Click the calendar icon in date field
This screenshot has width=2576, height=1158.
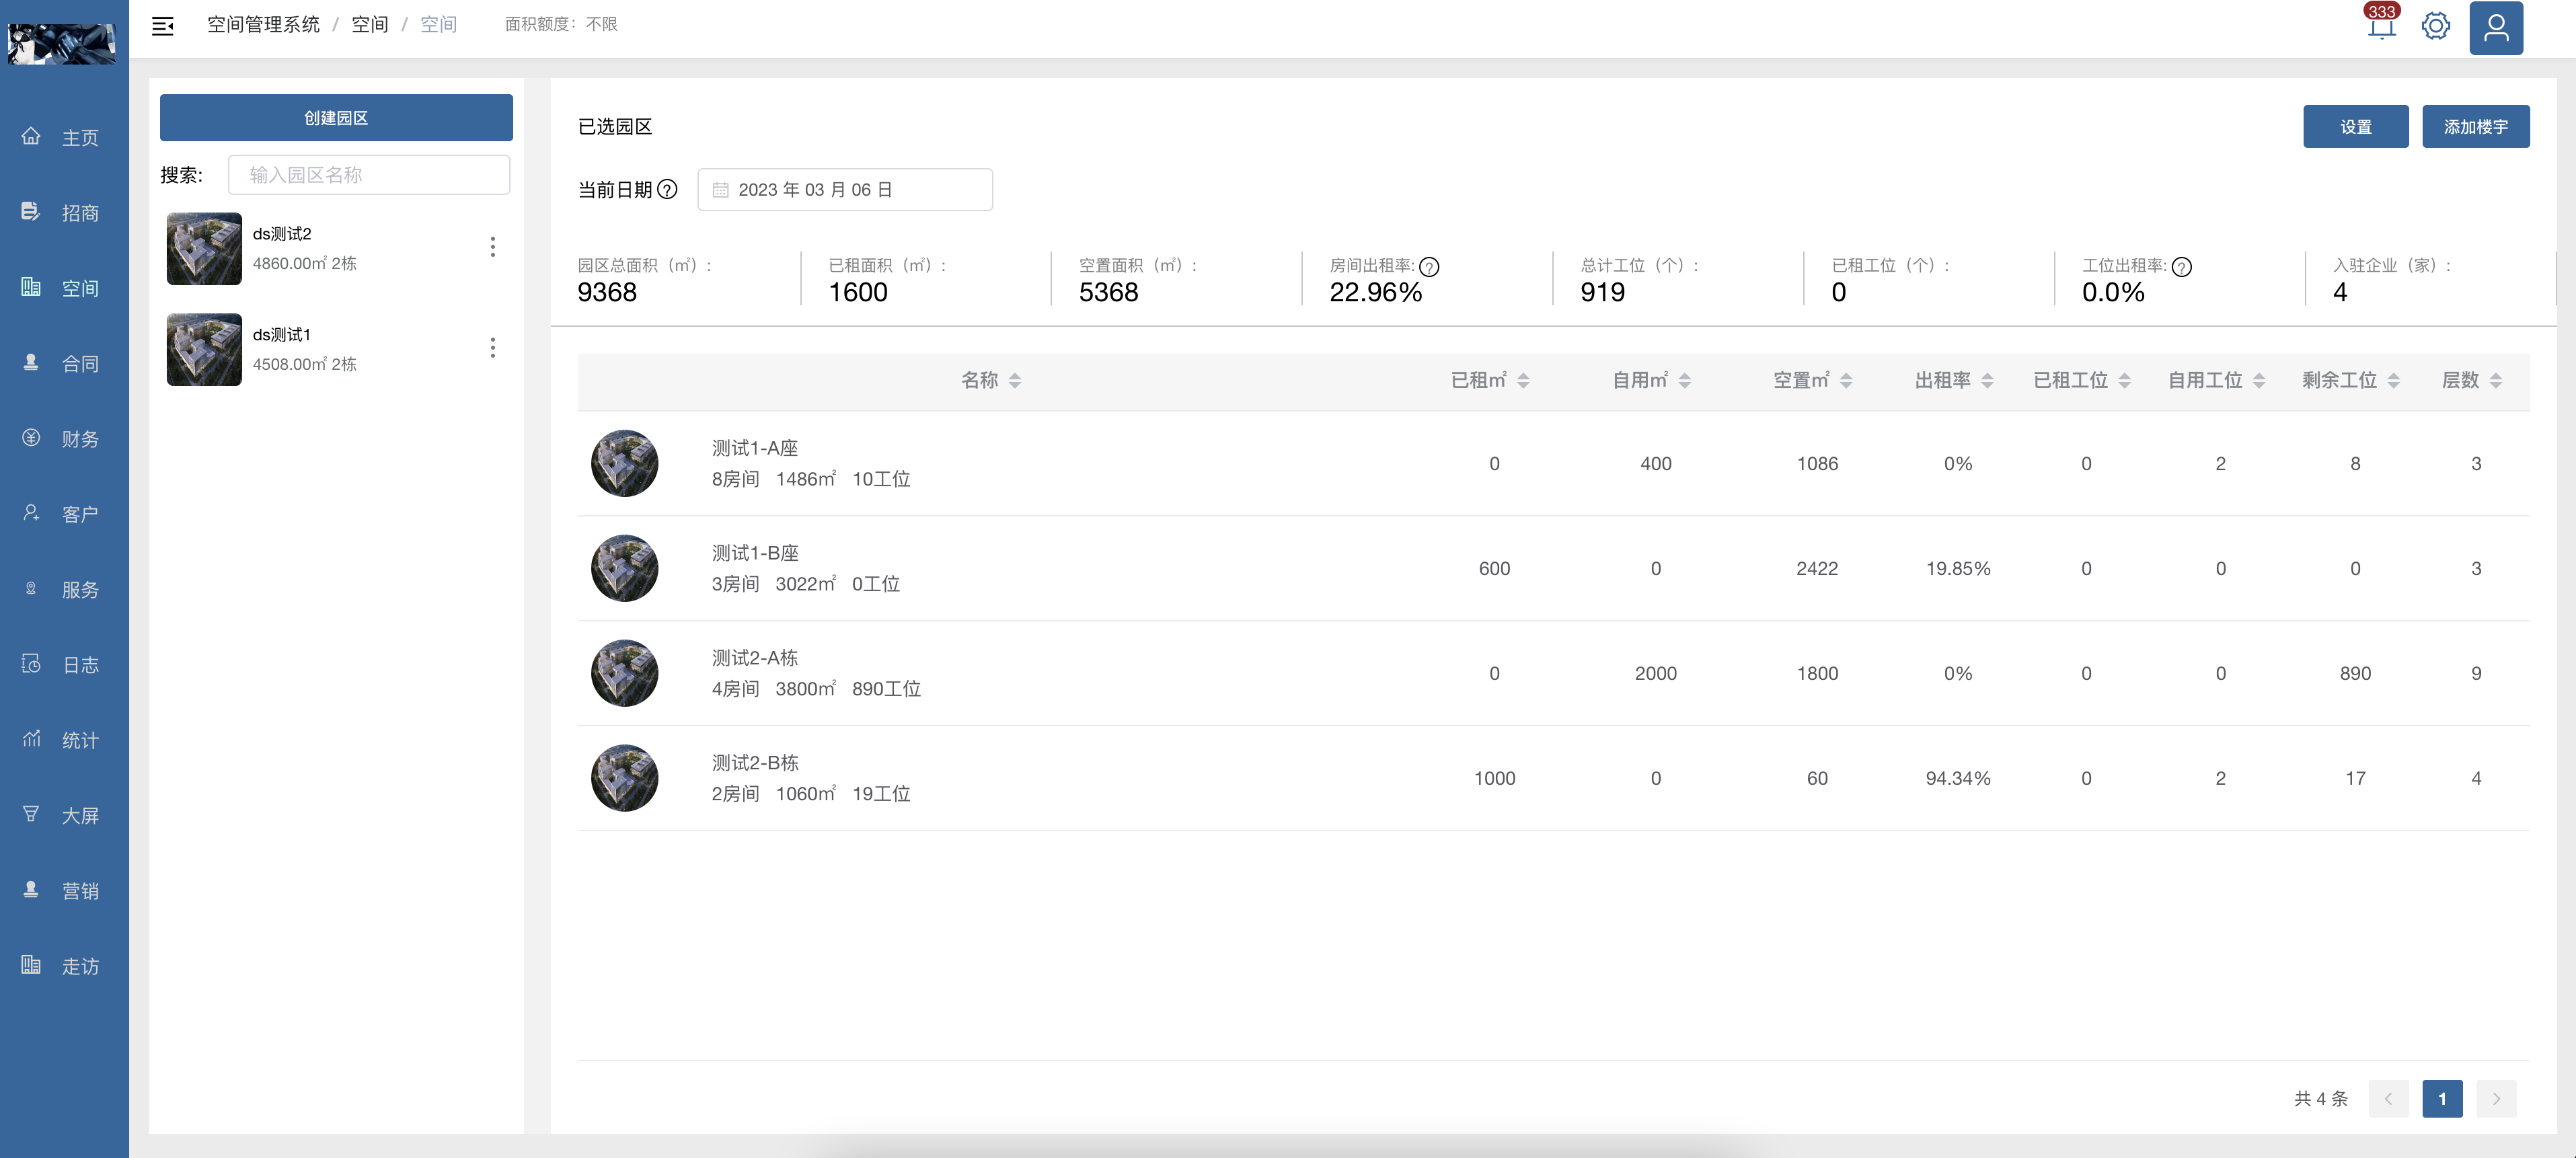(x=720, y=190)
